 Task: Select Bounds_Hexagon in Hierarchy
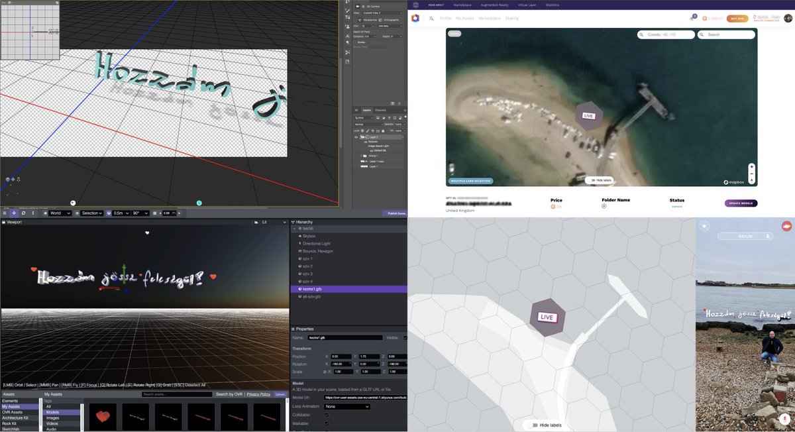click(x=348, y=251)
